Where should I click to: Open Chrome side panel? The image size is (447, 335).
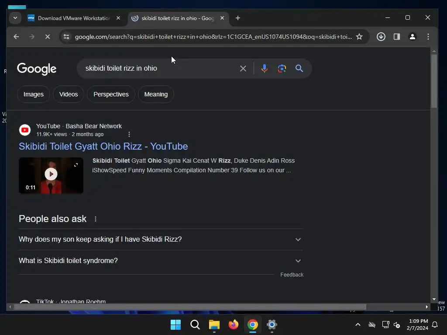[396, 37]
